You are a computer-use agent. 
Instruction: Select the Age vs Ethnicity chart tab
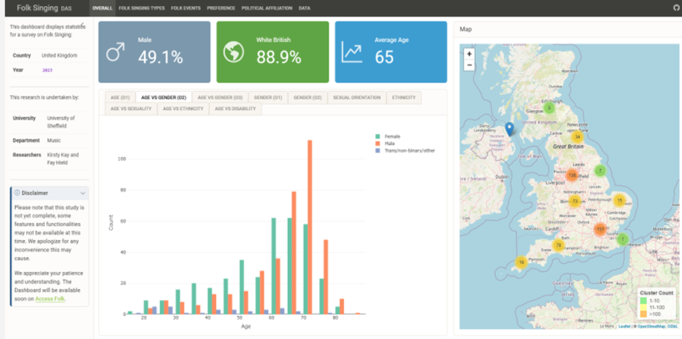(183, 109)
